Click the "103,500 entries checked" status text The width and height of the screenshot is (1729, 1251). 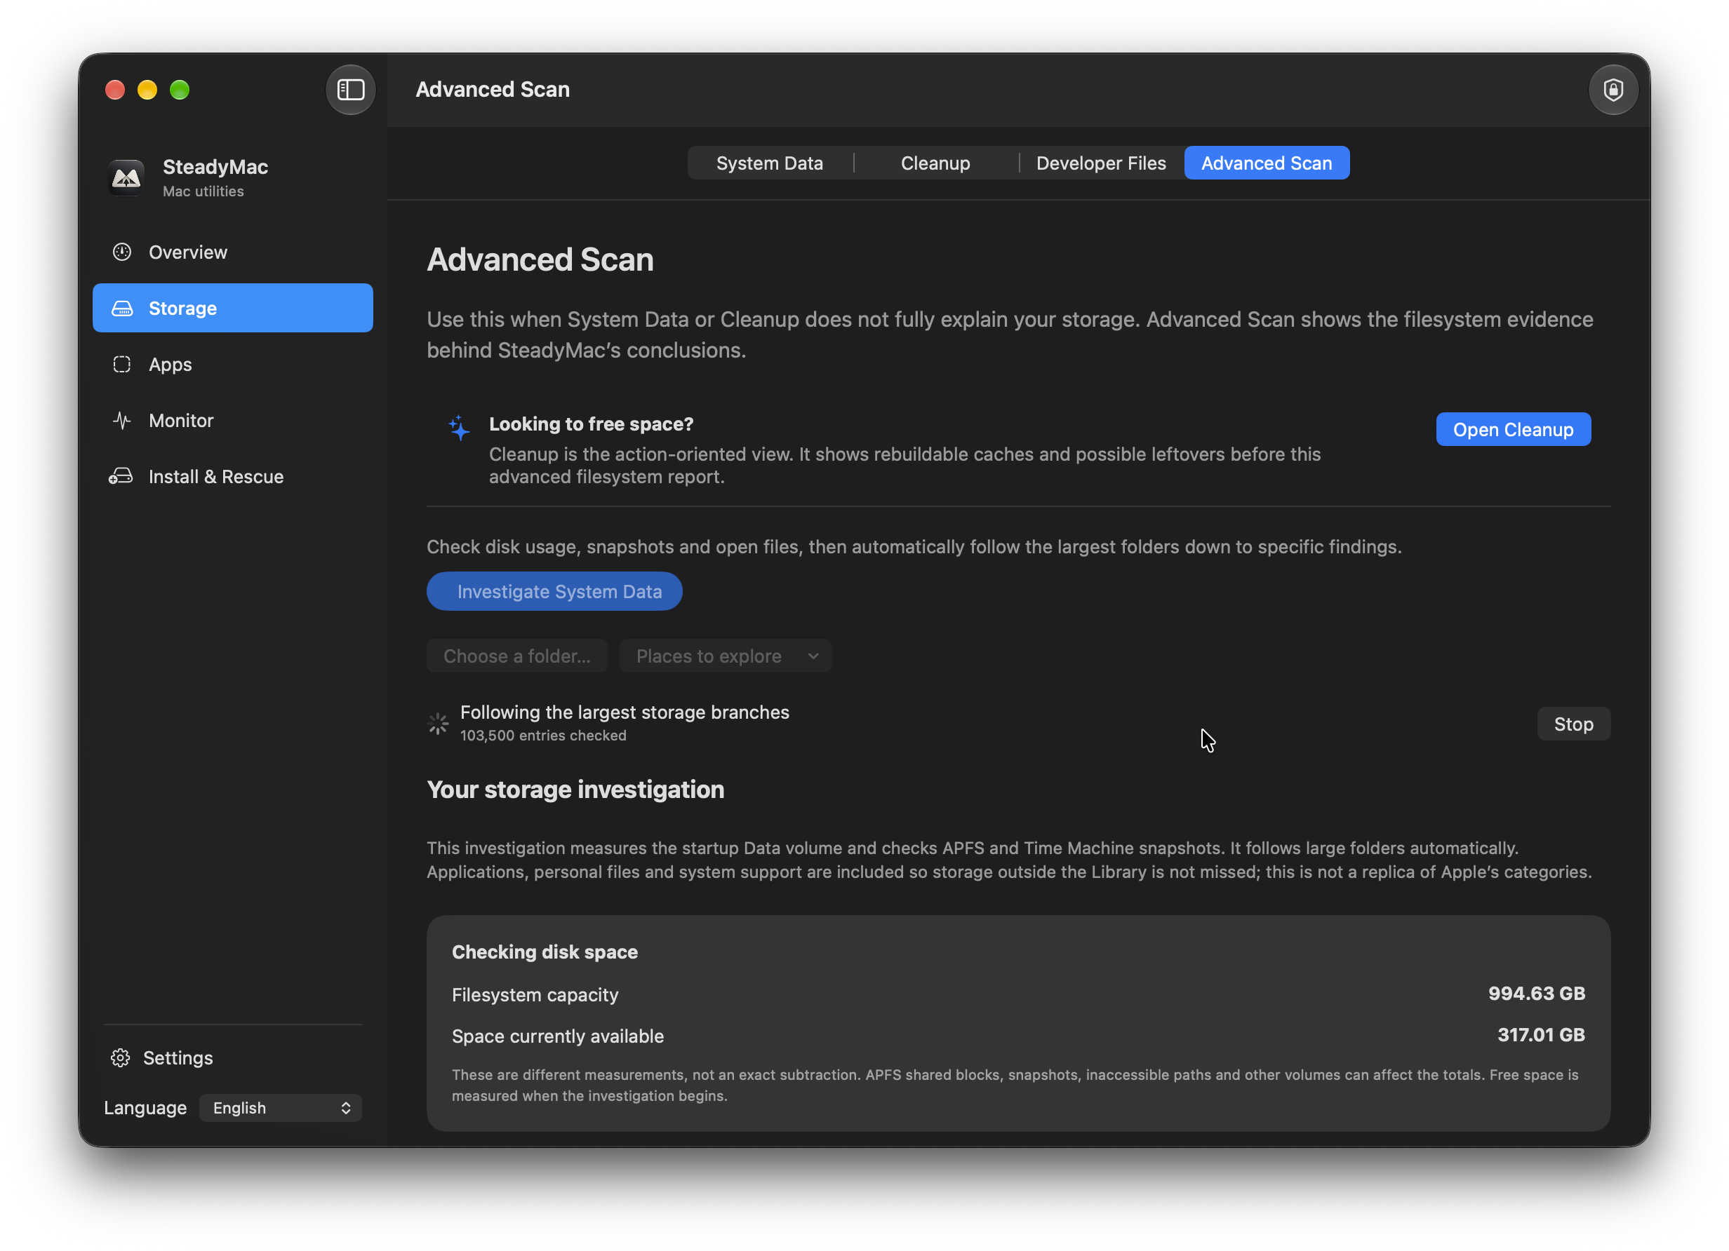click(x=543, y=735)
